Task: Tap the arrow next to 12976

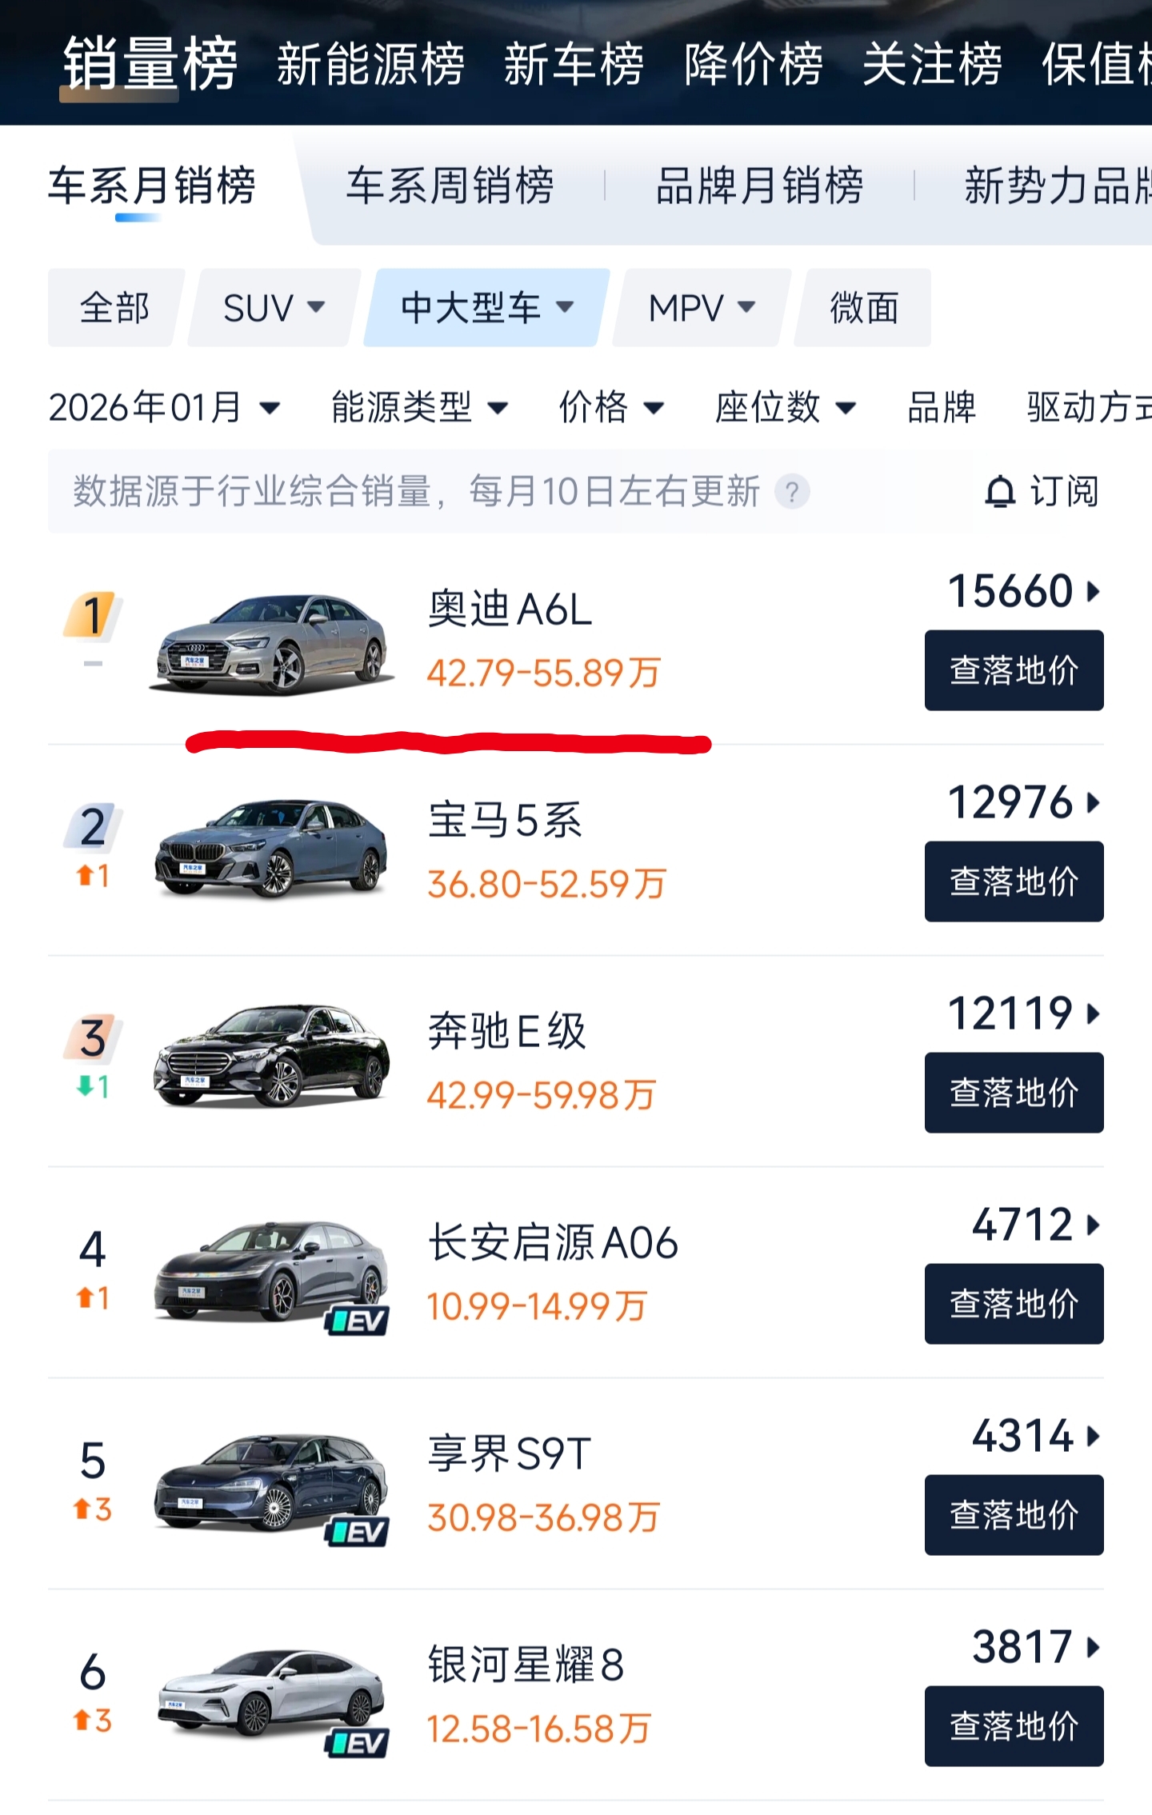Action: (x=1093, y=802)
